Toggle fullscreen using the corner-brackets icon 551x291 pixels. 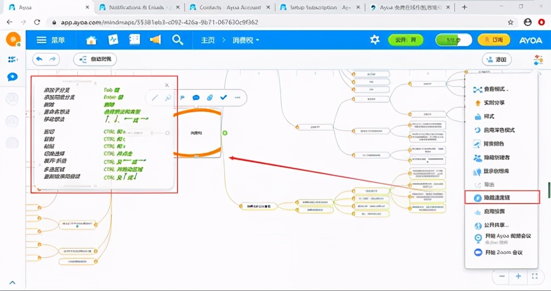pyautogui.click(x=535, y=276)
